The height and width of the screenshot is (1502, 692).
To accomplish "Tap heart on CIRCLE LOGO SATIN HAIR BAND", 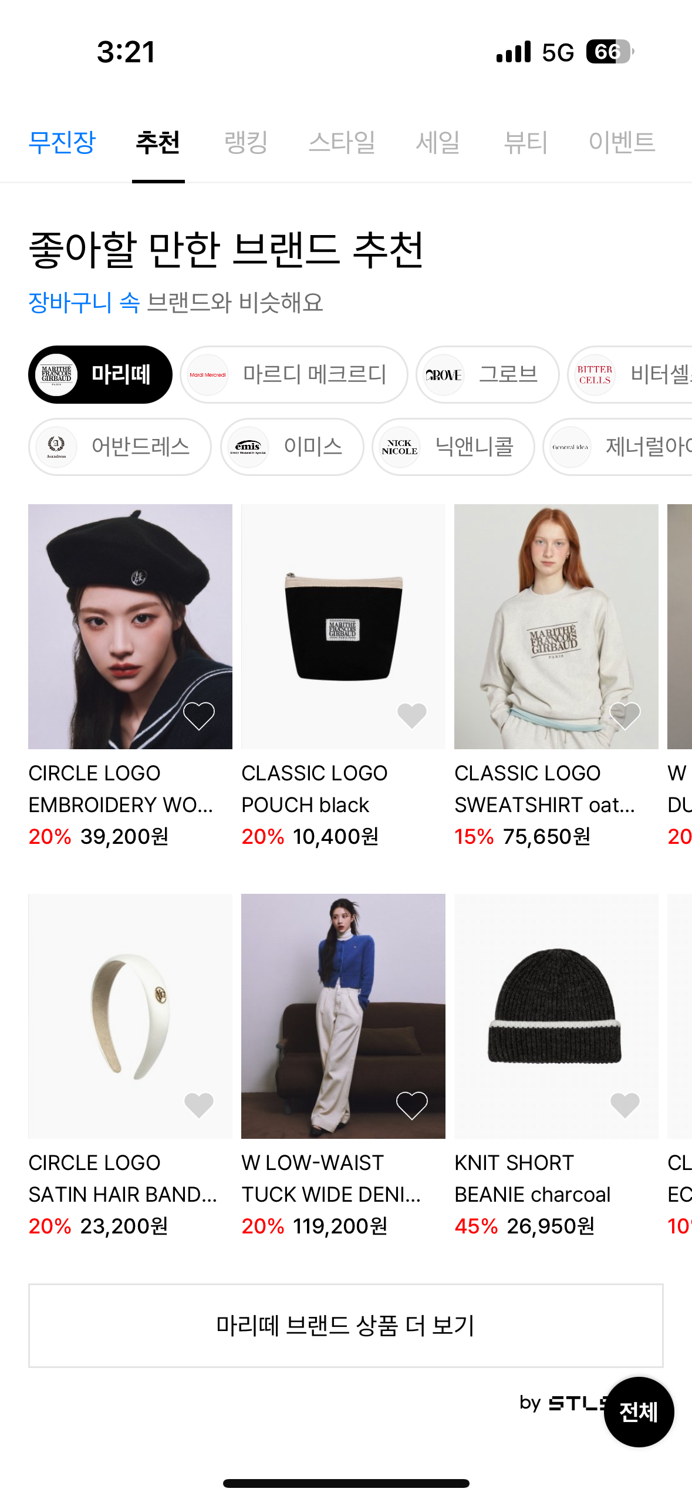I will point(199,1105).
